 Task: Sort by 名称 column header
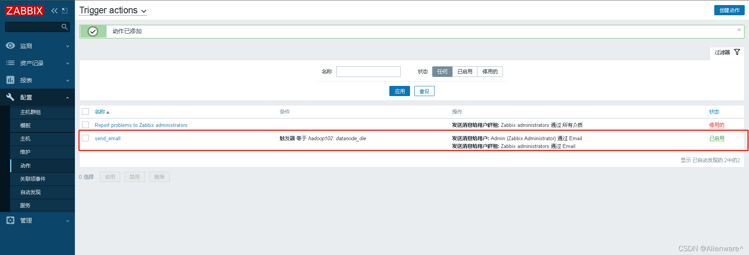pos(100,112)
